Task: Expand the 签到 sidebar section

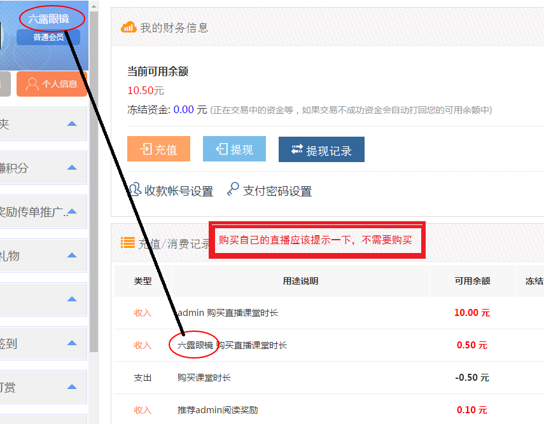Action: pyautogui.click(x=72, y=343)
